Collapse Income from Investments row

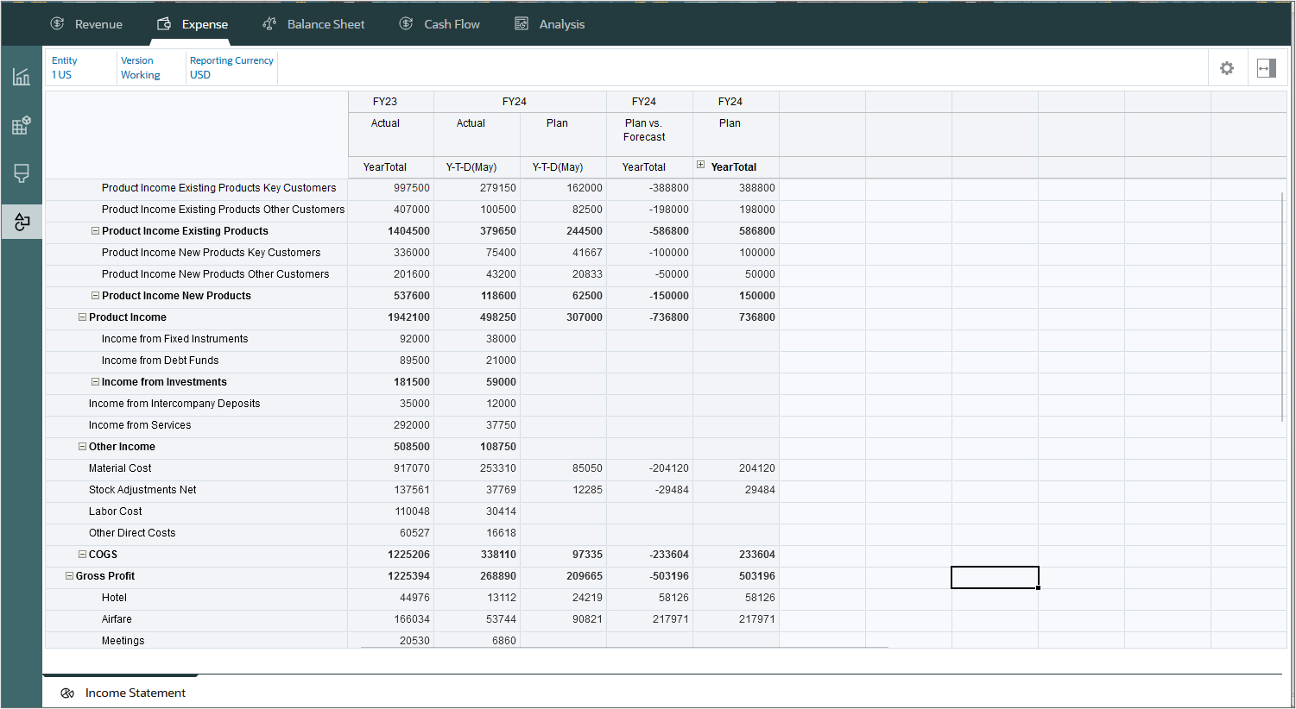[96, 382]
